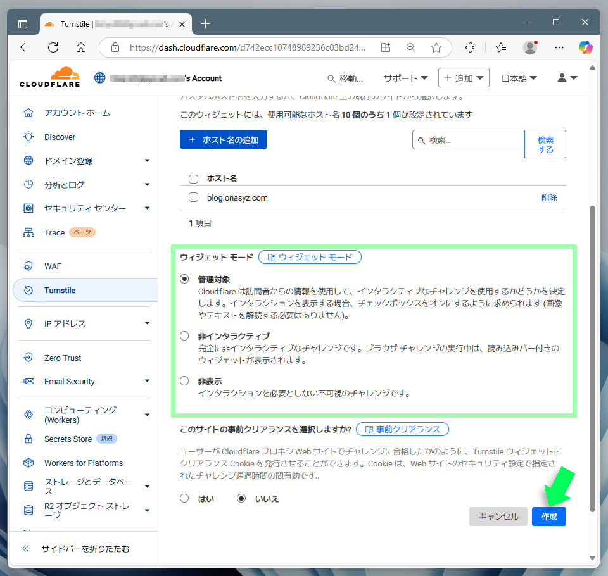Screen dimensions: 608x576
Task: Check the blog.onasyz.com hostname checkbox
Action: (194, 197)
